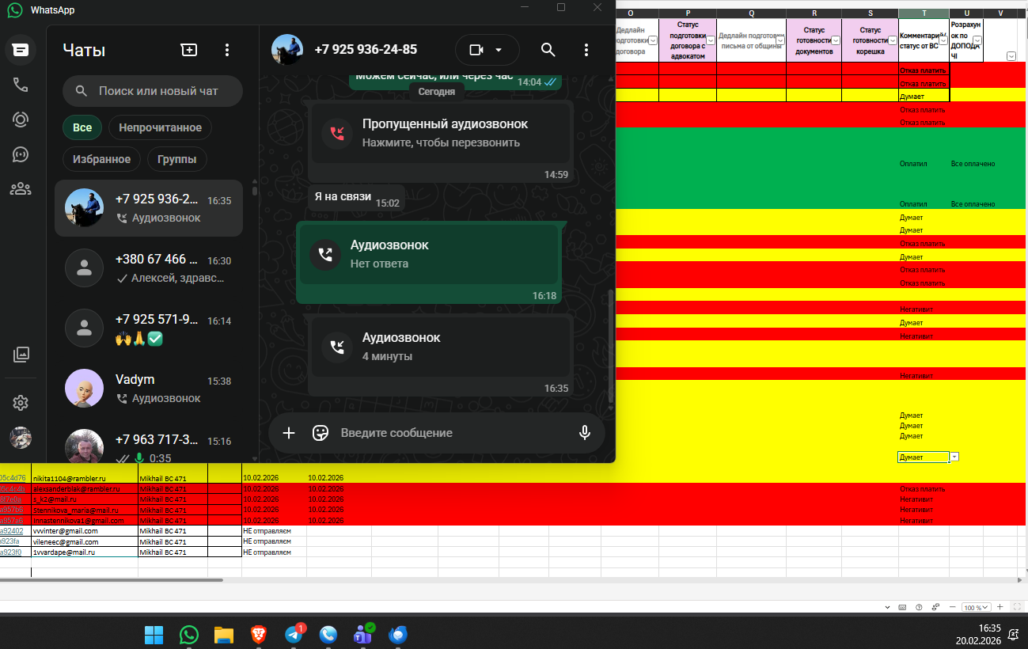This screenshot has width=1028, height=649.
Task: Record a voice message with the microphone
Action: pos(585,433)
